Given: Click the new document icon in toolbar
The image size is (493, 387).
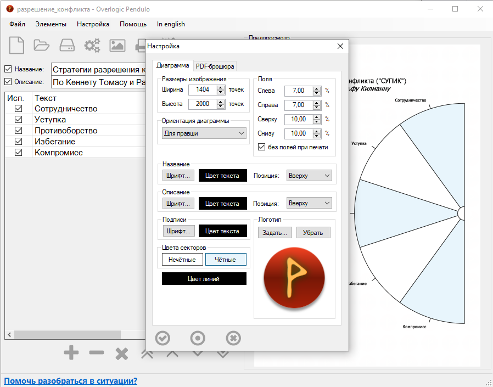Looking at the screenshot, I should 16,45.
